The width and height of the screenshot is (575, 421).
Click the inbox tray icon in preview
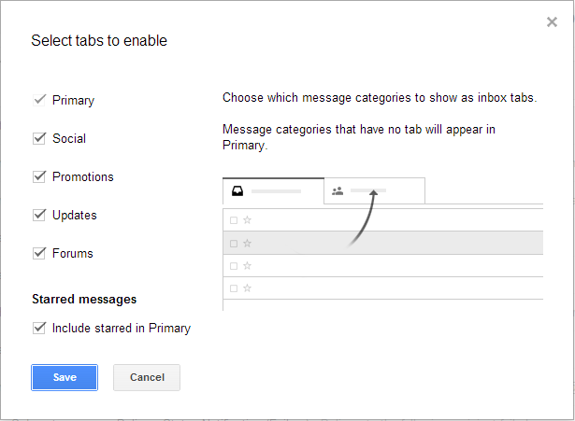[237, 191]
